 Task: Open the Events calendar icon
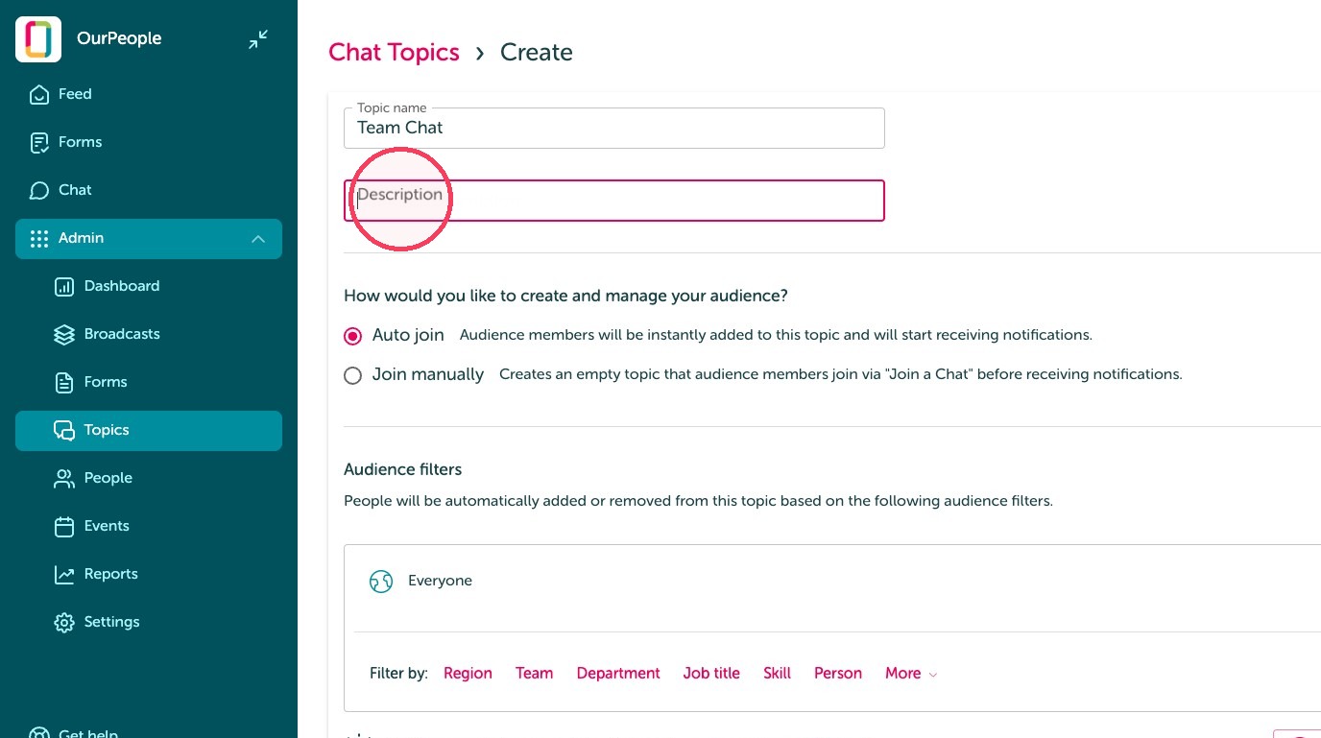tap(64, 526)
